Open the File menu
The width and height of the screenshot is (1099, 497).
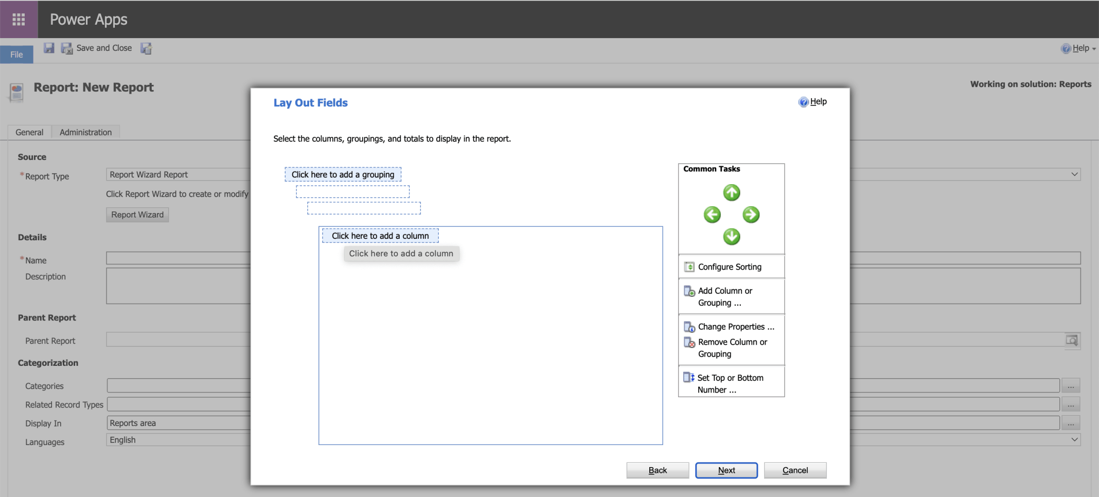16,55
